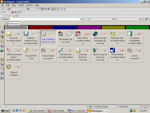The image size is (150, 113).
Task: Open the Actions menu
Action: [x=29, y=5]
